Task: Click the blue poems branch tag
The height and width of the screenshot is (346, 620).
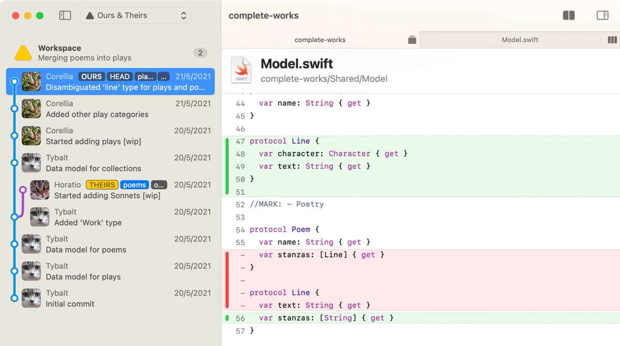Action: click(135, 185)
